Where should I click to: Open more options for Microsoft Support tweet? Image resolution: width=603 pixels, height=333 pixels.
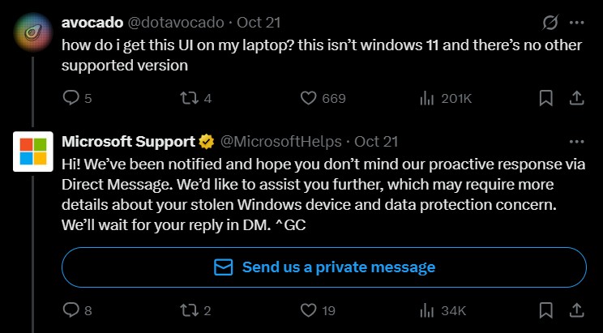[576, 141]
